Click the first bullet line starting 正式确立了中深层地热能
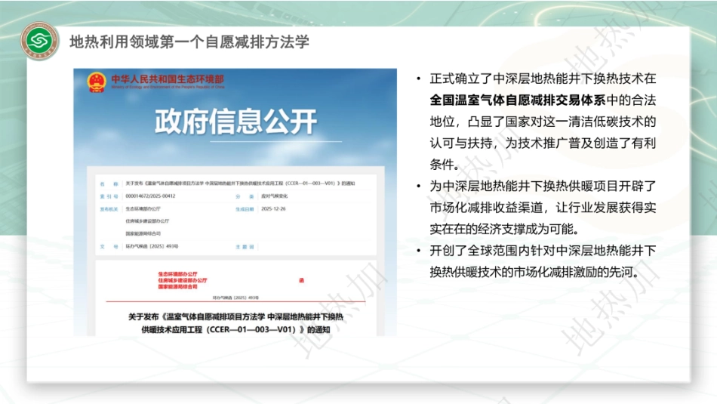The height and width of the screenshot is (404, 717). (543, 79)
